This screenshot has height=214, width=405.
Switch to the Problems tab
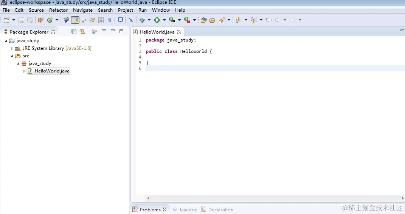tap(150, 209)
